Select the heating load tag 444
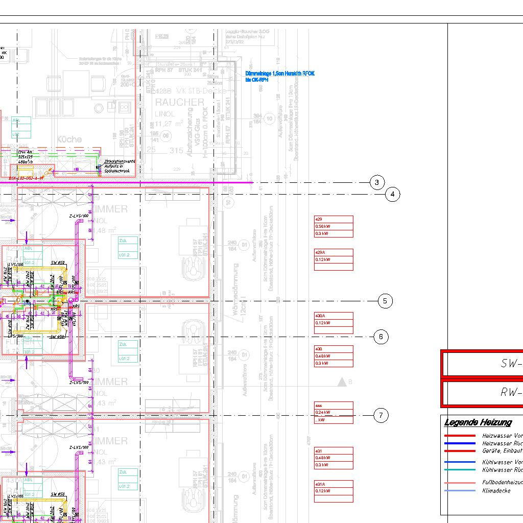This screenshot has width=523, height=523. pos(334,413)
